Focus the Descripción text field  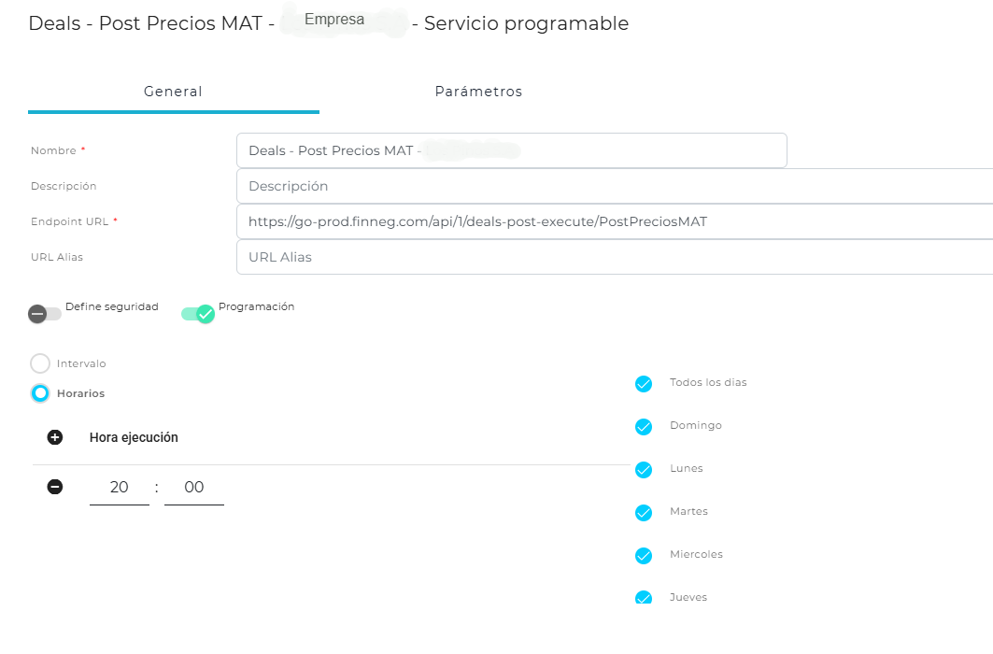click(x=614, y=186)
